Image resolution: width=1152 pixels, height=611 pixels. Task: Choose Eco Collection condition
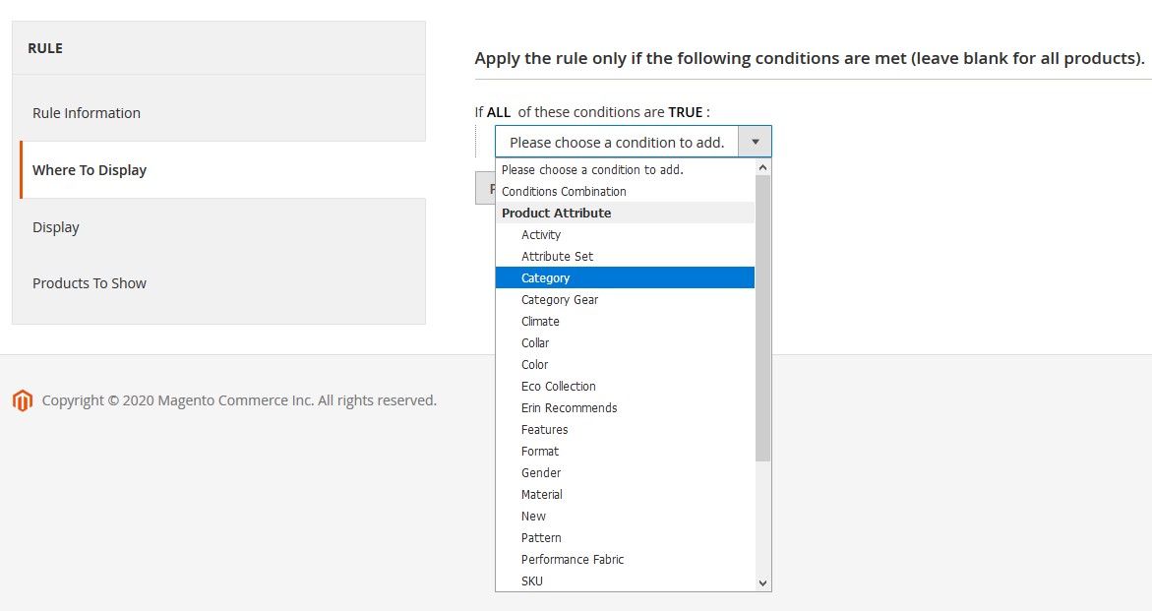559,387
